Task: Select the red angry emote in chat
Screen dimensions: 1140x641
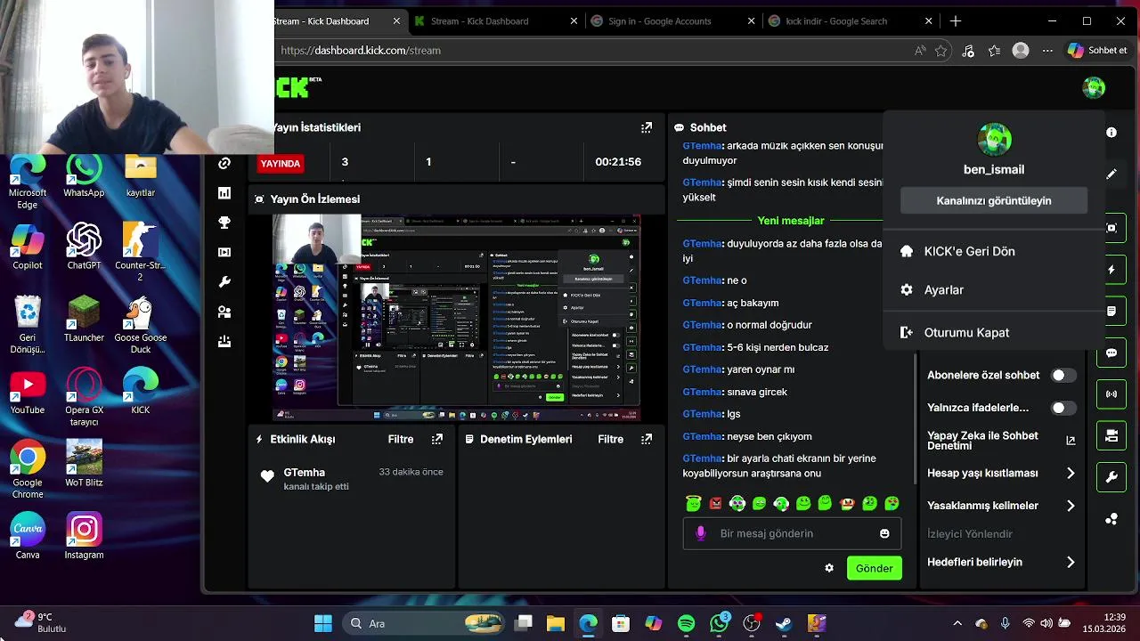Action: click(x=715, y=504)
